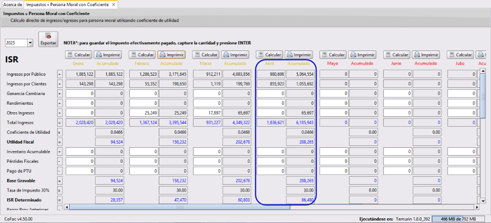Print the Abril column
The image size is (491, 223).
click(298, 55)
